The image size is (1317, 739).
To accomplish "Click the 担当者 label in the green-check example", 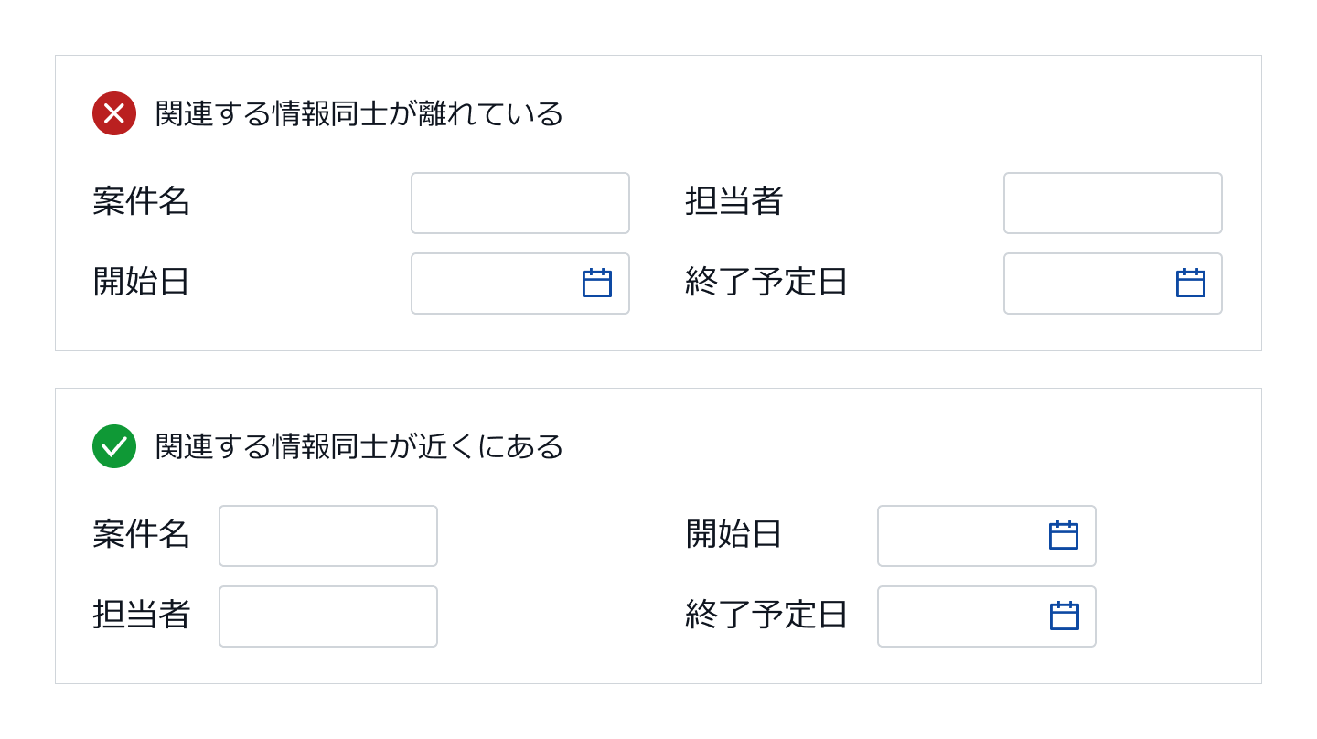I will coord(141,615).
